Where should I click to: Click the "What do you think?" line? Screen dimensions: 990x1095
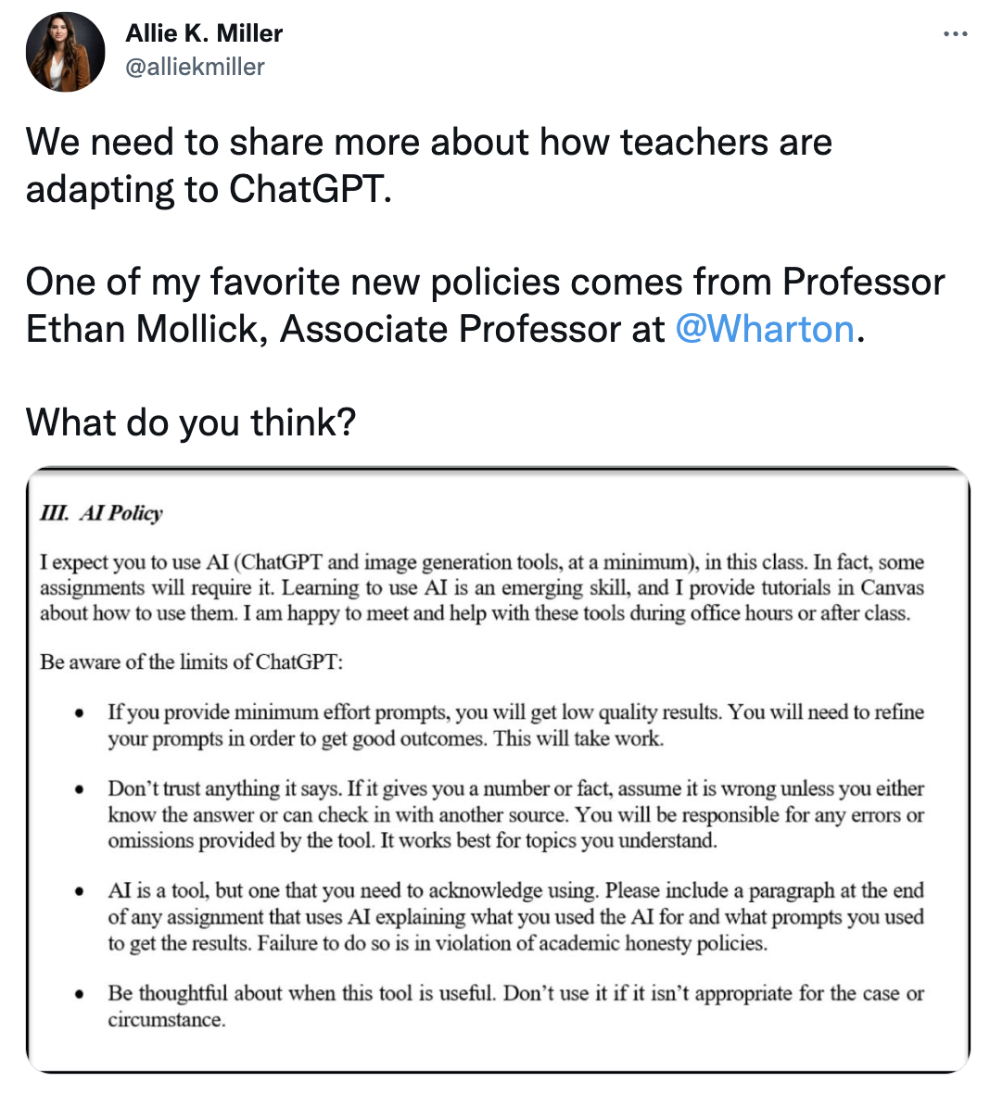tap(191, 422)
